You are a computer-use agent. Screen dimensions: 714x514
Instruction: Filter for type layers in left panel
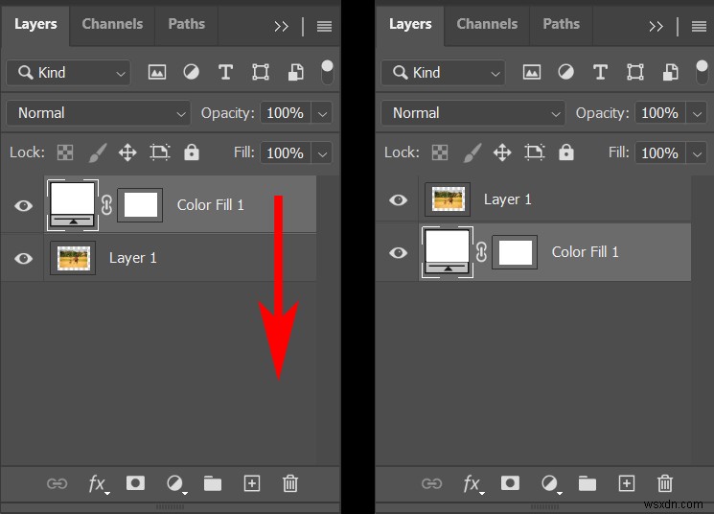coord(225,72)
